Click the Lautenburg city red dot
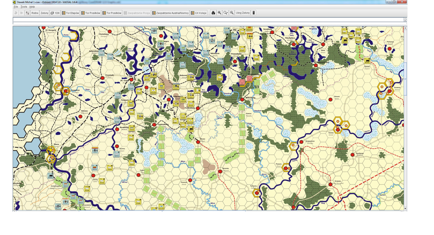434x235 pixels. point(154,125)
